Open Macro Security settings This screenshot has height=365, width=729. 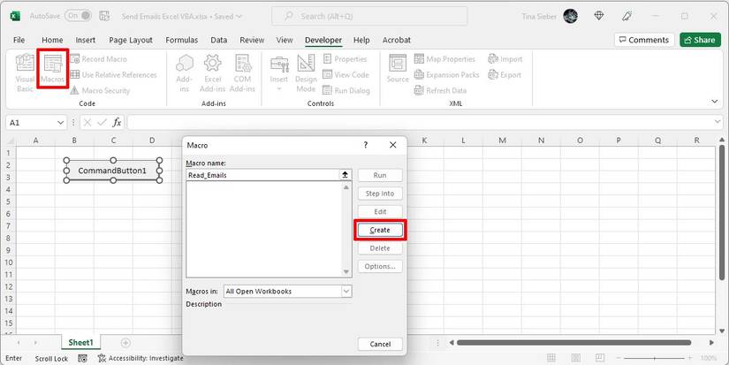(100, 91)
